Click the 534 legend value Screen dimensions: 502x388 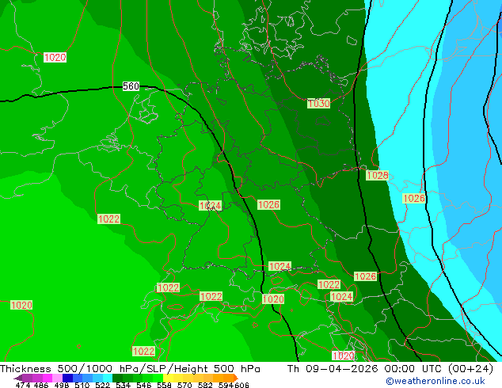[123, 385]
